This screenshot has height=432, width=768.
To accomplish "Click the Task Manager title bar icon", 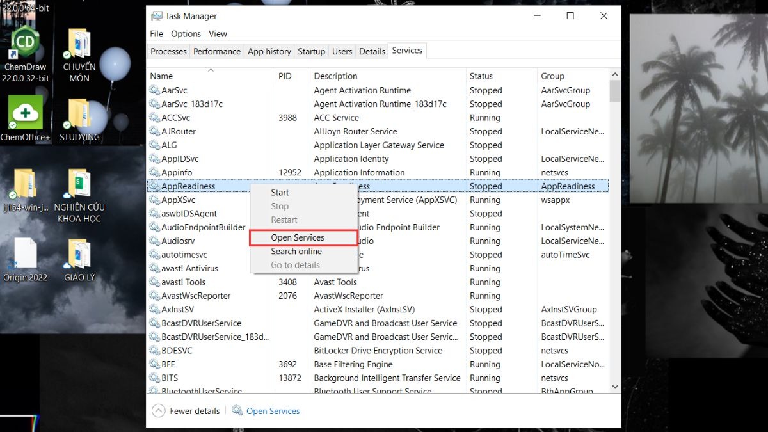I will (x=156, y=16).
